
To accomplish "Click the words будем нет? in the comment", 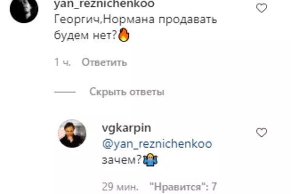I will [85, 35].
